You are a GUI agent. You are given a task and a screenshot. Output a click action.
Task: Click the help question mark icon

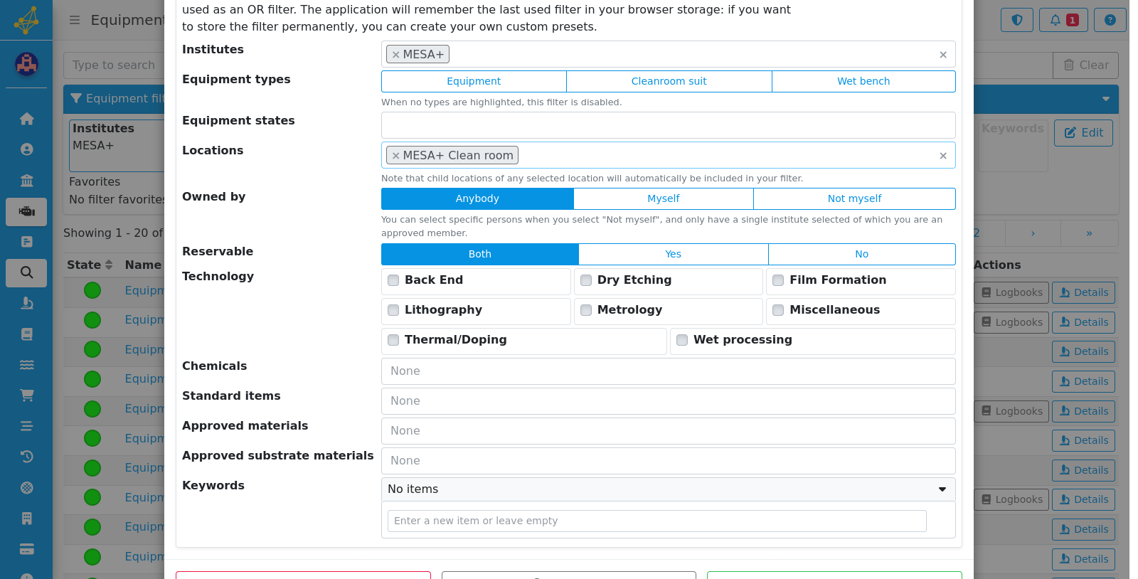pos(1110,20)
